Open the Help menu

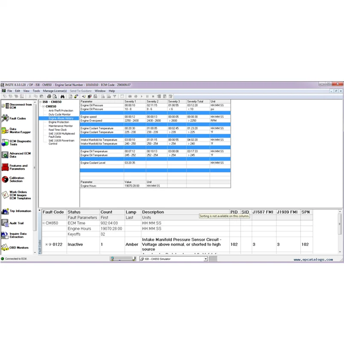tap(112, 91)
